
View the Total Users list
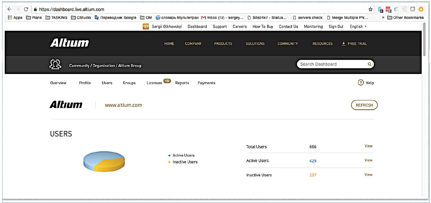point(369,146)
